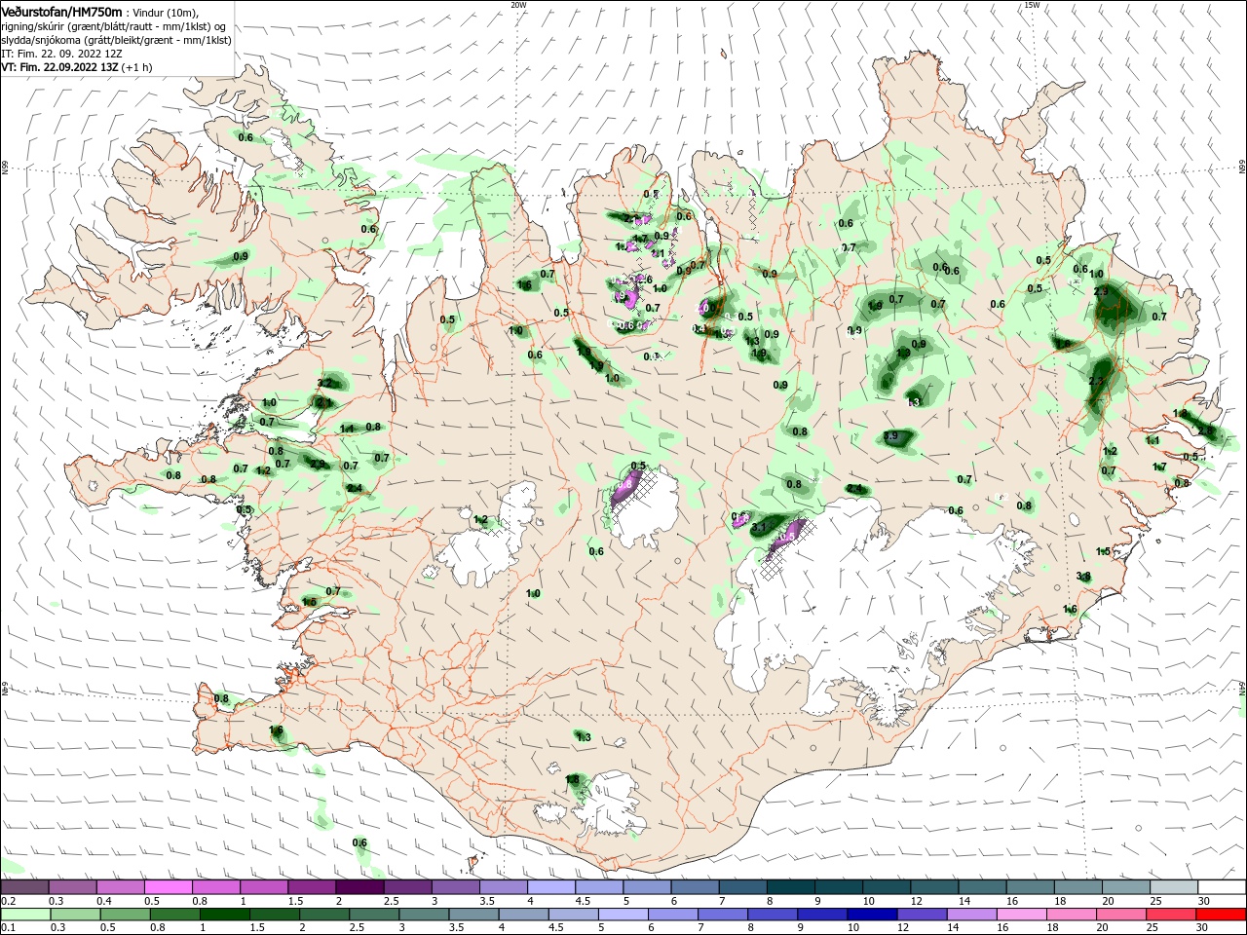Click the 0.4 legend scale label

104,901
